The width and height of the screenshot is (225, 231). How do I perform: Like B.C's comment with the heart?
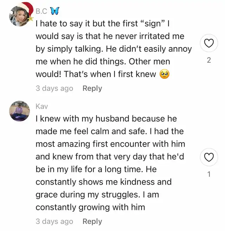pos(209,43)
